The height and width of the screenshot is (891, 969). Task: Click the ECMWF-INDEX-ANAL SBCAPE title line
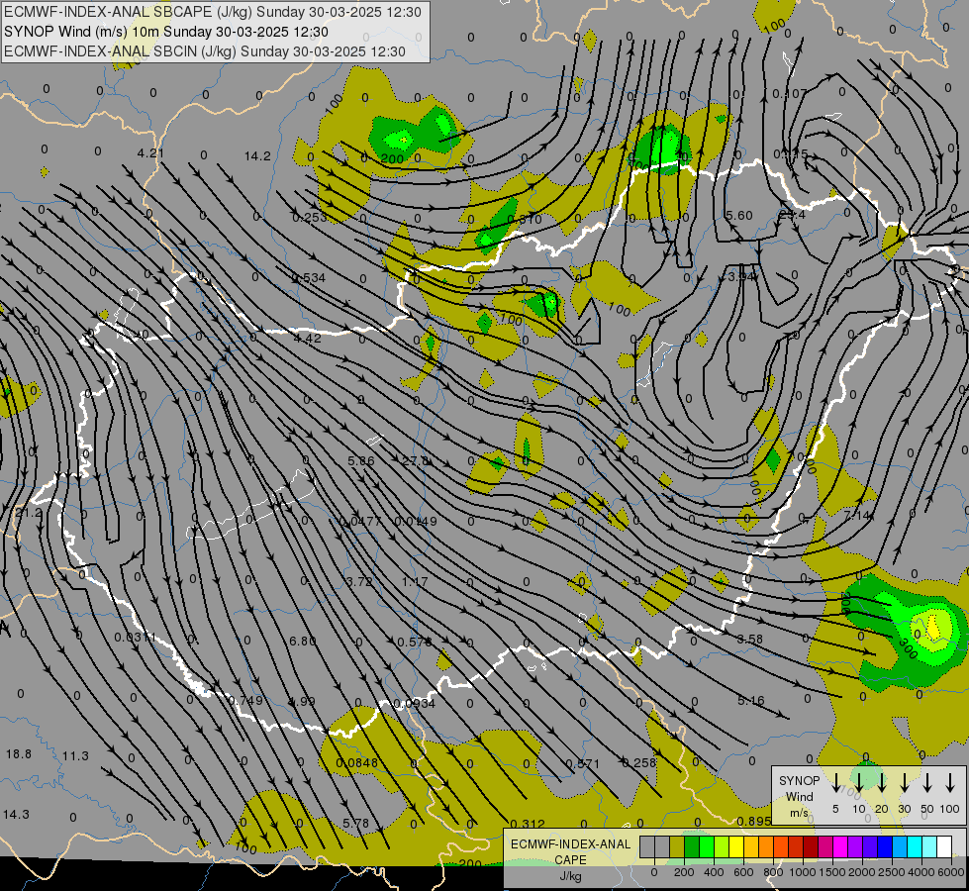(x=213, y=12)
